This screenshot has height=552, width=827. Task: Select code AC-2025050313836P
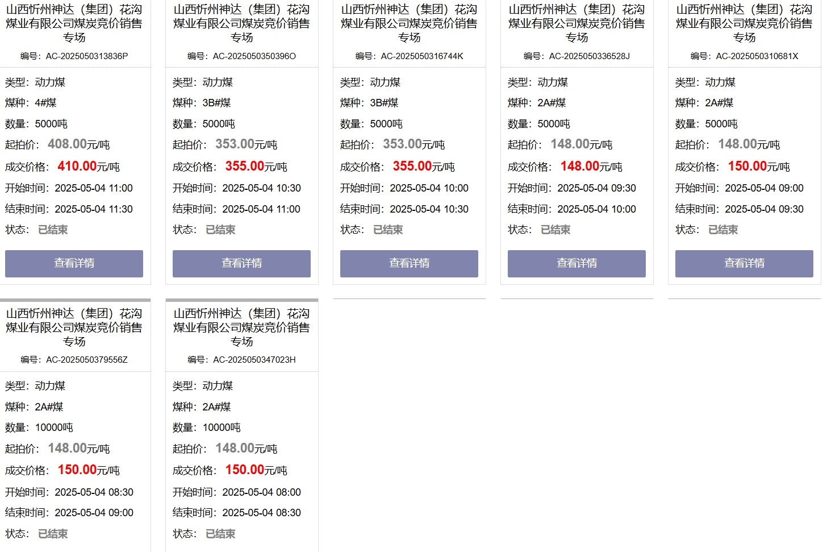[87, 56]
